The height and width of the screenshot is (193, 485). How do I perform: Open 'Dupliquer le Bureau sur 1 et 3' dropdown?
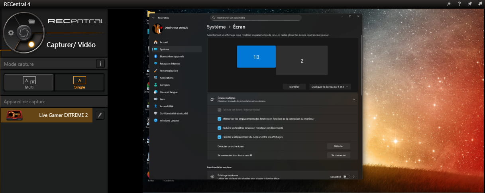coord(330,87)
